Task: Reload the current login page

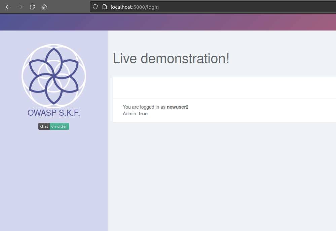Action: click(x=32, y=7)
